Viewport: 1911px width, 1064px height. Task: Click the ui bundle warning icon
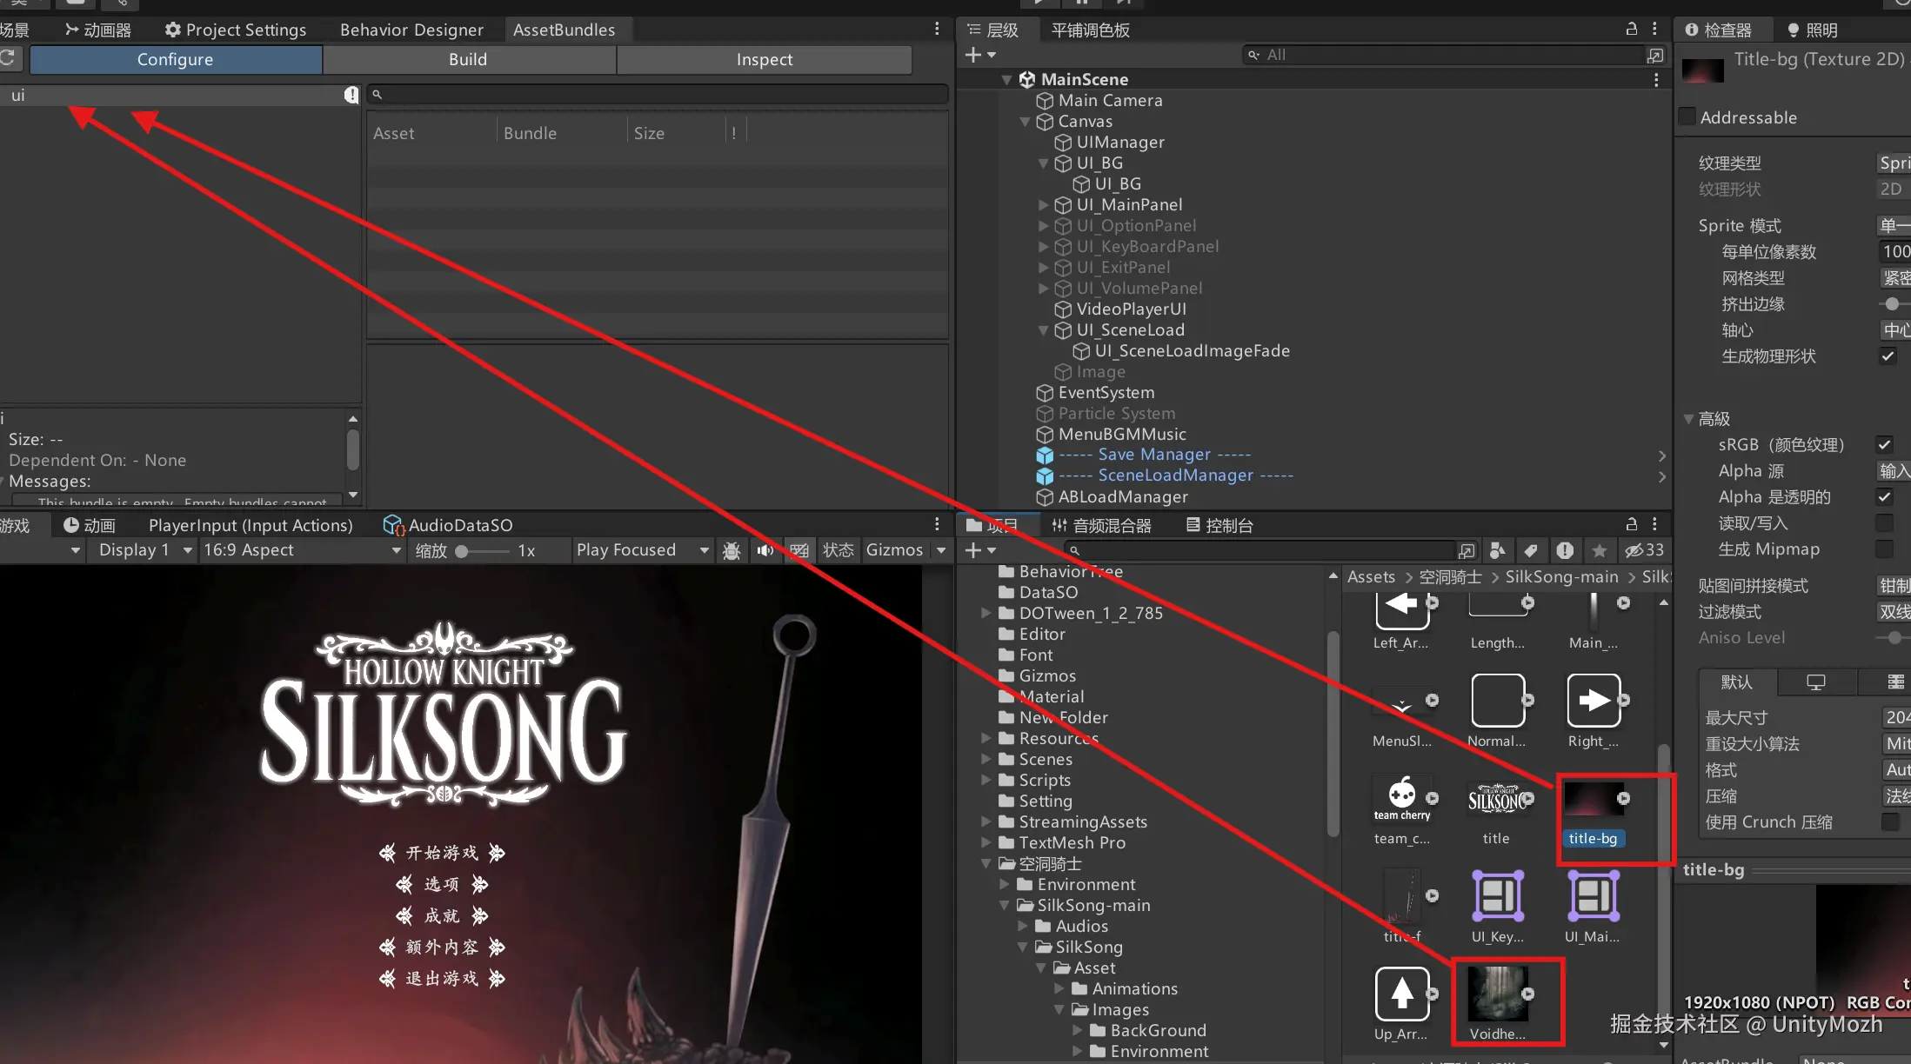351,95
